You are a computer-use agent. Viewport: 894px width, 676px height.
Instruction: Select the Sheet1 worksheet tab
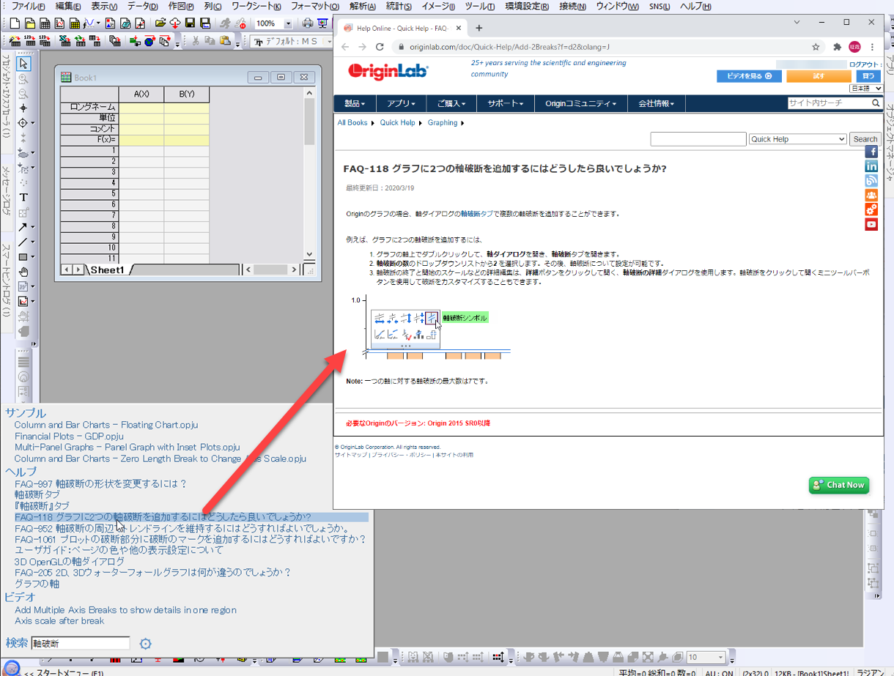pyautogui.click(x=108, y=270)
